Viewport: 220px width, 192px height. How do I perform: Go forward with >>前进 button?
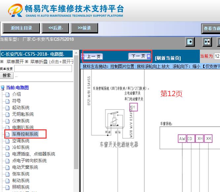[x=84, y=28]
